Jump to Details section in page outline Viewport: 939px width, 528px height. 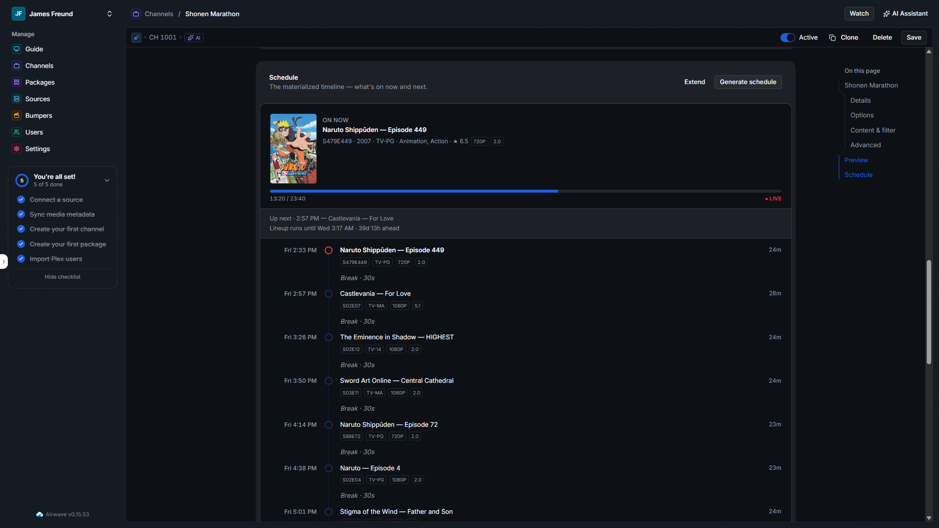point(860,100)
